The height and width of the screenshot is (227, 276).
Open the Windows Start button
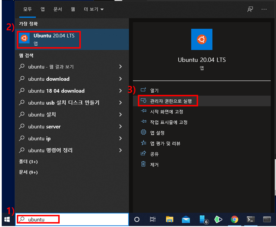(7, 219)
